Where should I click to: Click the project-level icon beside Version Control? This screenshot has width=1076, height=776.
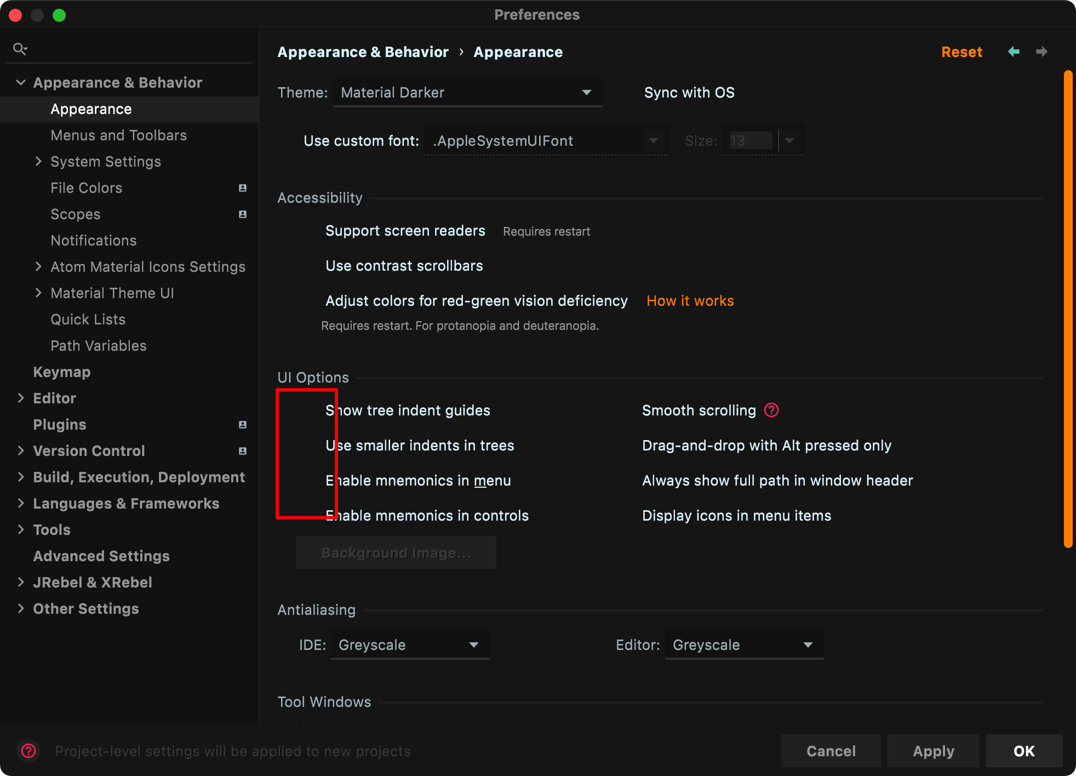coord(243,450)
